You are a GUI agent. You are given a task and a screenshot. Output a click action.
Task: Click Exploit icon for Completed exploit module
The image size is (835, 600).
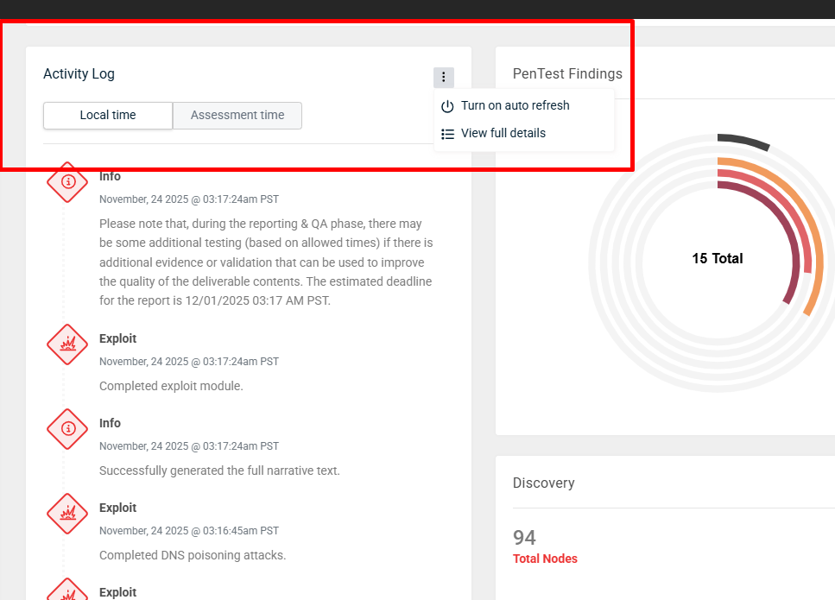pyautogui.click(x=67, y=344)
